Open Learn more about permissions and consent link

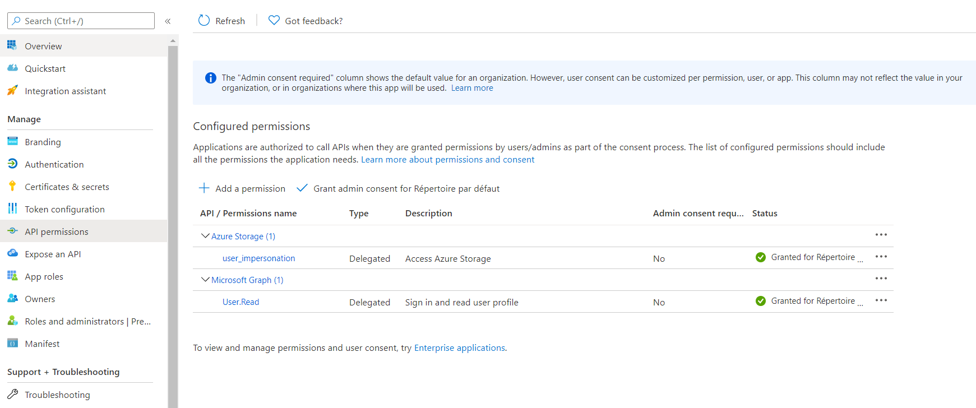(447, 160)
